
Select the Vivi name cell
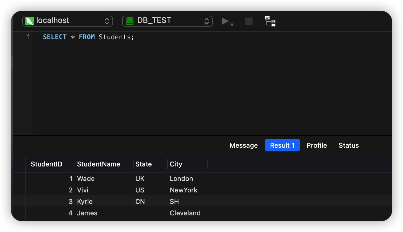104,190
